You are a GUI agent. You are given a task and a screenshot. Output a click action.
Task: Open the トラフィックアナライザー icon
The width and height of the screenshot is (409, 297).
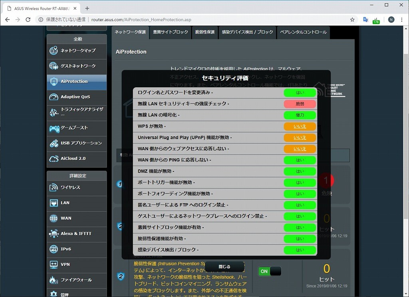(54, 112)
